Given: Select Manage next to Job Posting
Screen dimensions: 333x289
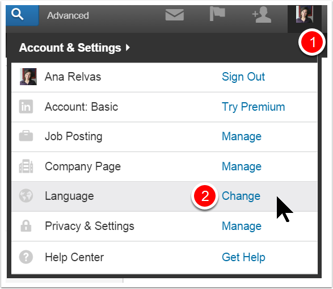Looking at the screenshot, I should [242, 136].
